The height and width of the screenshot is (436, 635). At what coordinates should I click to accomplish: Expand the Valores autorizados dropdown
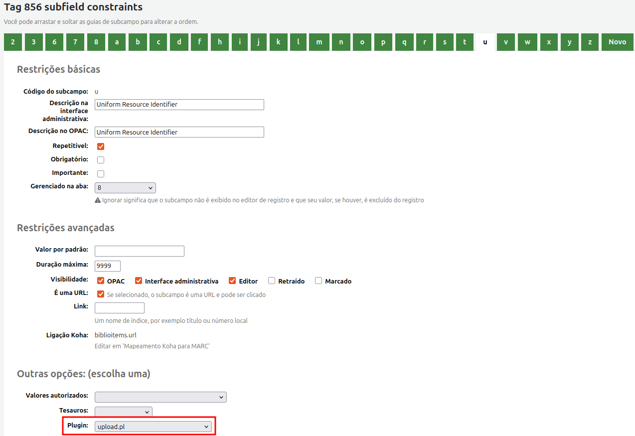(x=160, y=397)
